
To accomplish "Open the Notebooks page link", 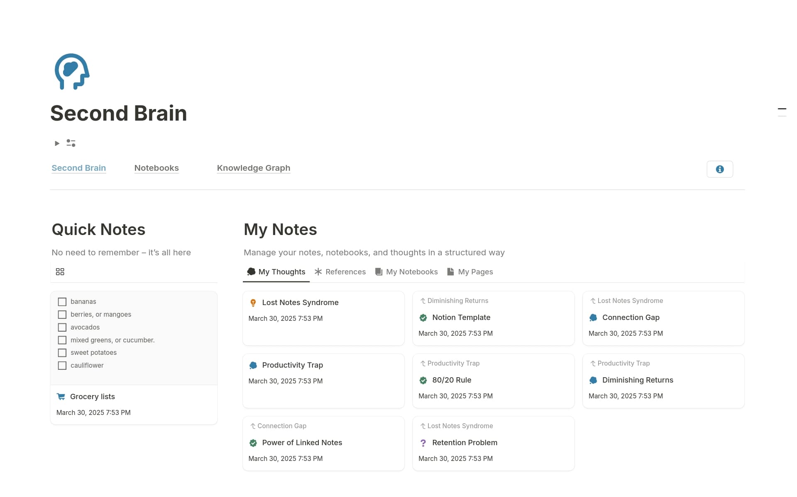I will tap(156, 168).
